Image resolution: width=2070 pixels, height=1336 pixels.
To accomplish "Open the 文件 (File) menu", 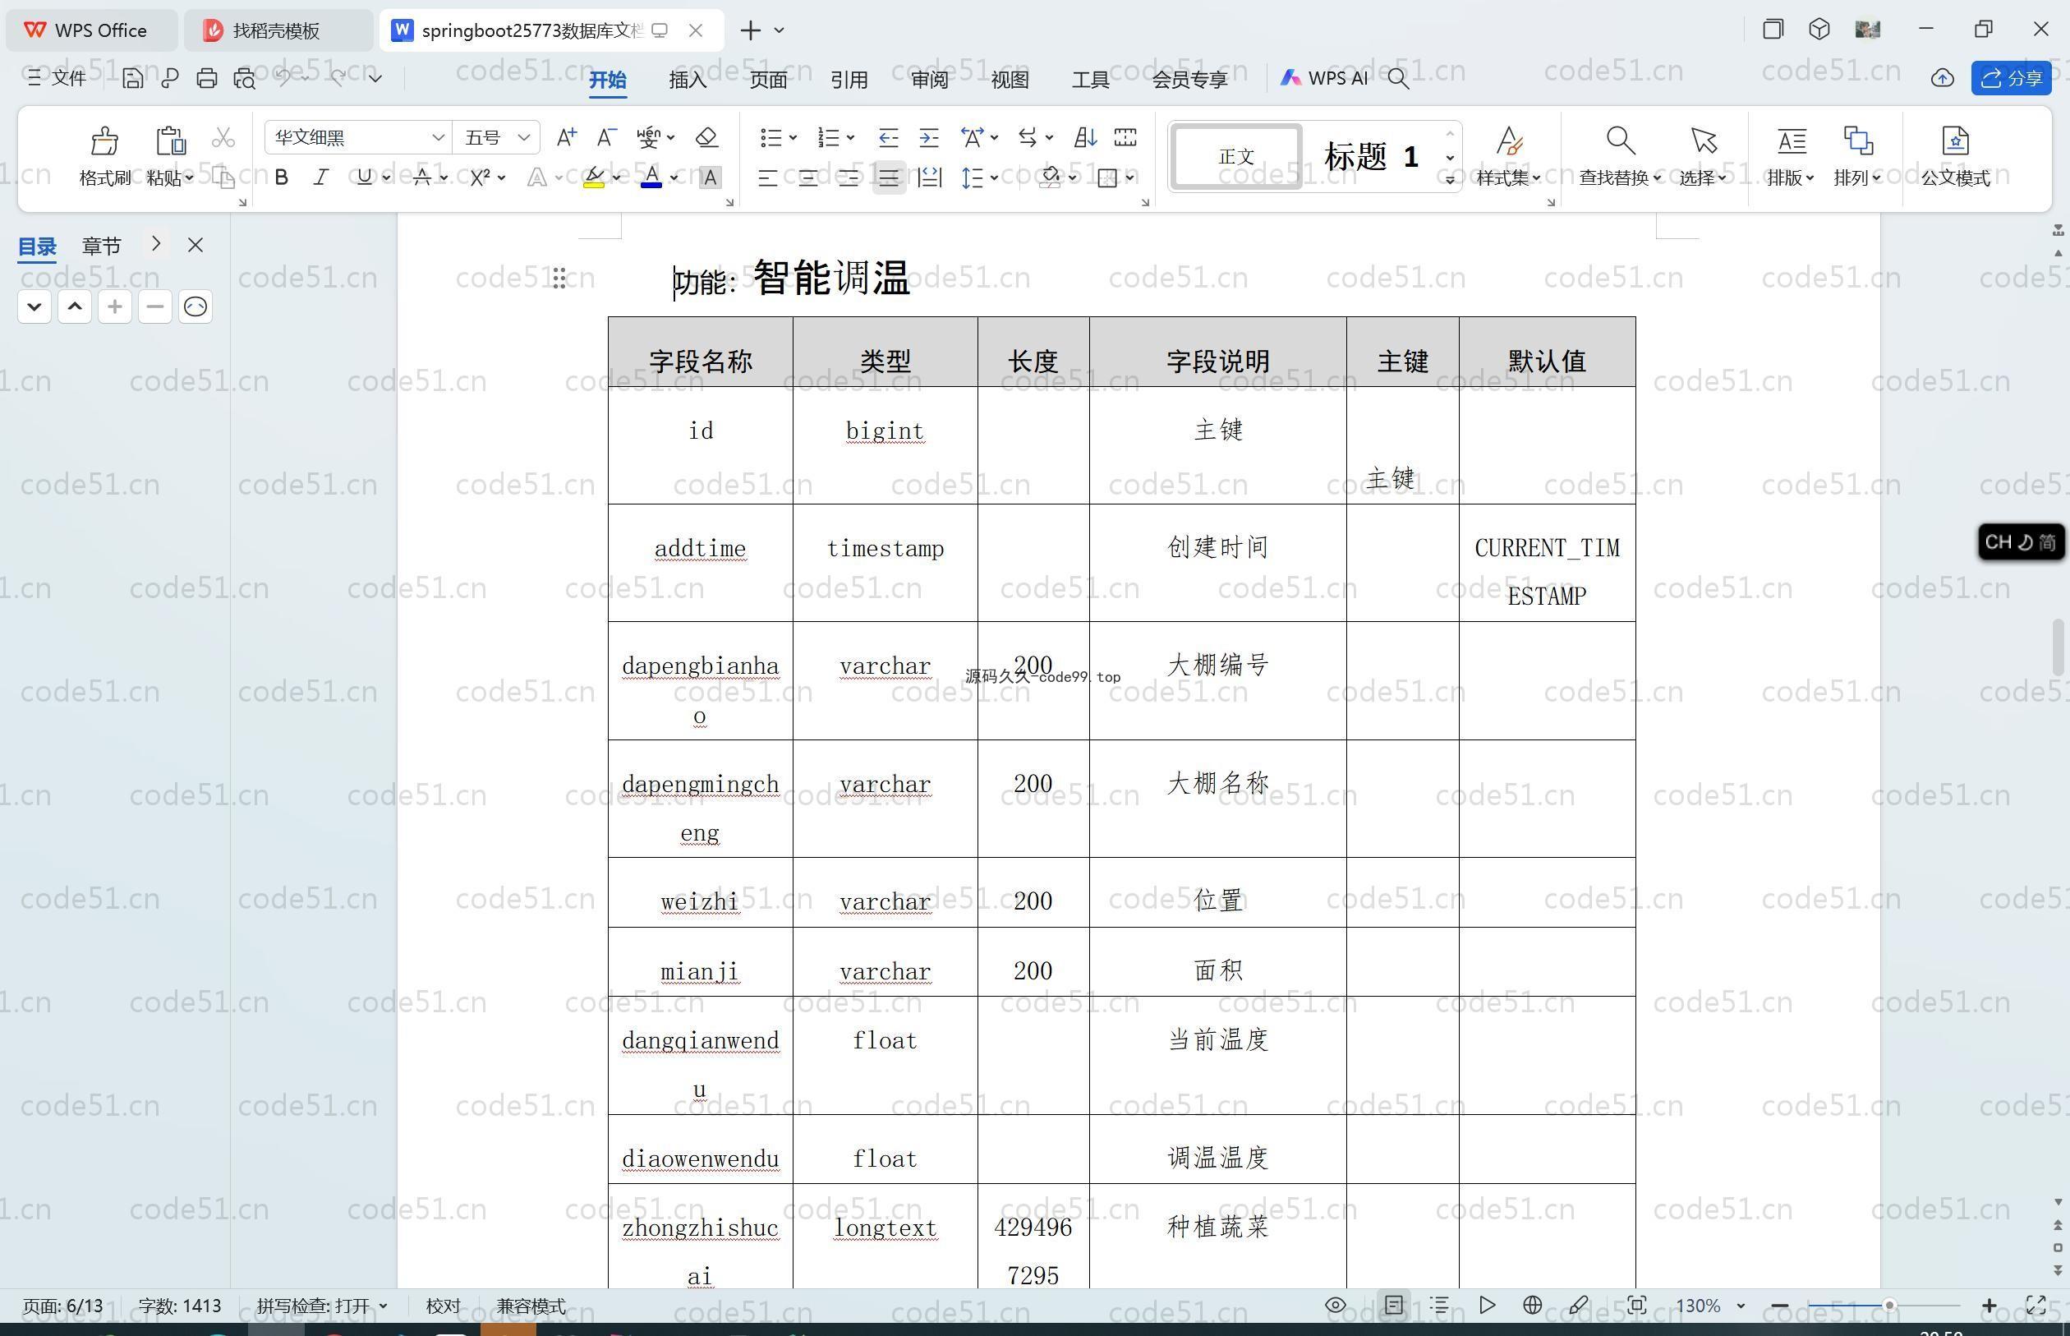I will point(57,78).
